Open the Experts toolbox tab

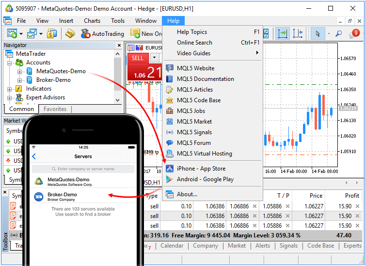[x=352, y=246]
